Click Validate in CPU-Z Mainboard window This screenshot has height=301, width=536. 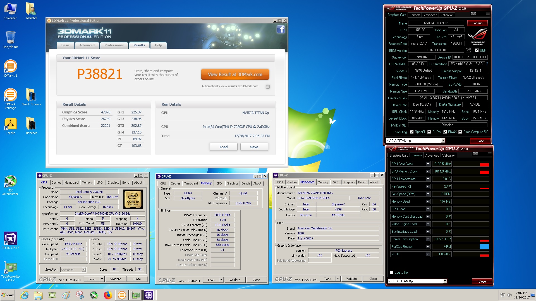(x=351, y=279)
